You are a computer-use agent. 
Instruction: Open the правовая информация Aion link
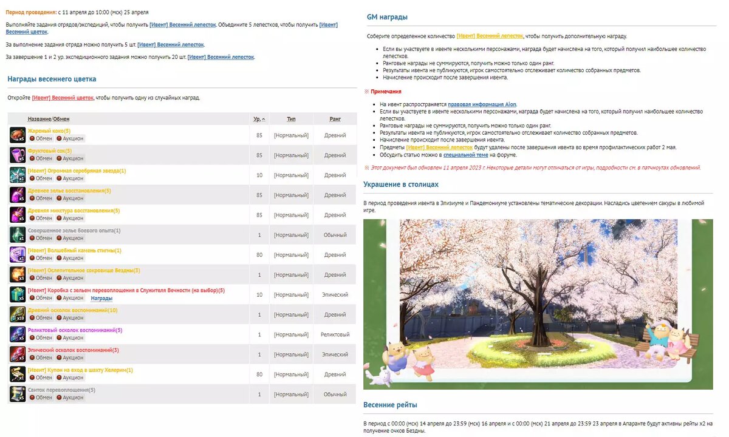482,104
